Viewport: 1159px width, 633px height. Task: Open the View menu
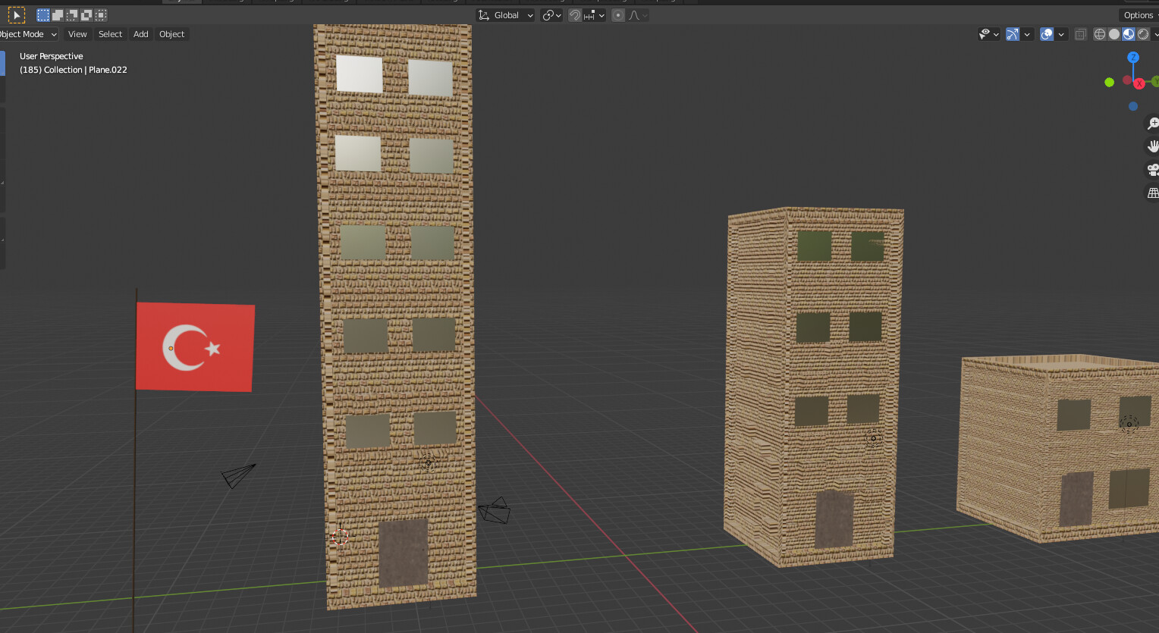(x=77, y=33)
